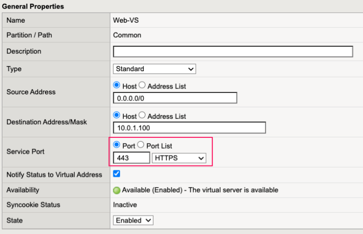Image resolution: width=363 pixels, height=234 pixels.
Task: Select the Port radio under Service Port
Action: 117,145
